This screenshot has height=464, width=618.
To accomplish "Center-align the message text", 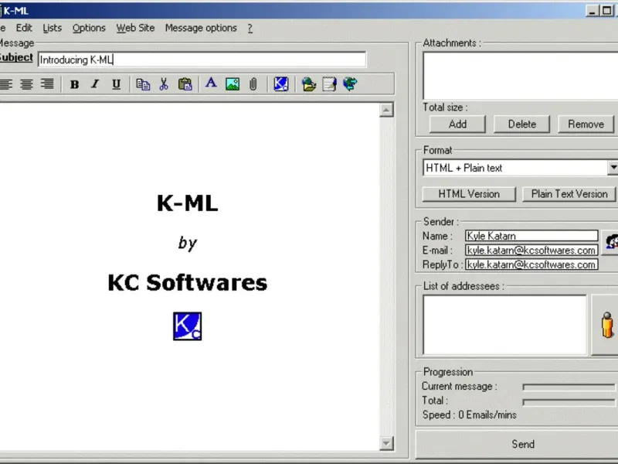I will click(x=26, y=84).
